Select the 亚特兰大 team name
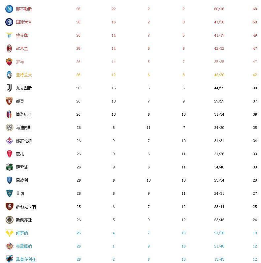 pos(24,75)
